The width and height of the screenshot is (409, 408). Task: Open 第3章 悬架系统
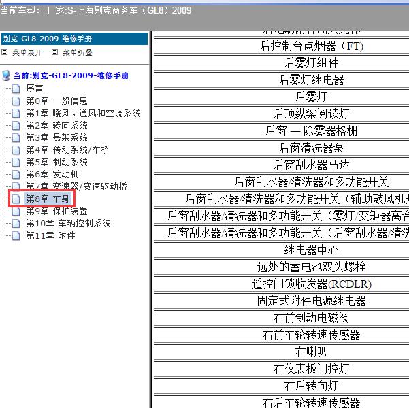[56, 137]
